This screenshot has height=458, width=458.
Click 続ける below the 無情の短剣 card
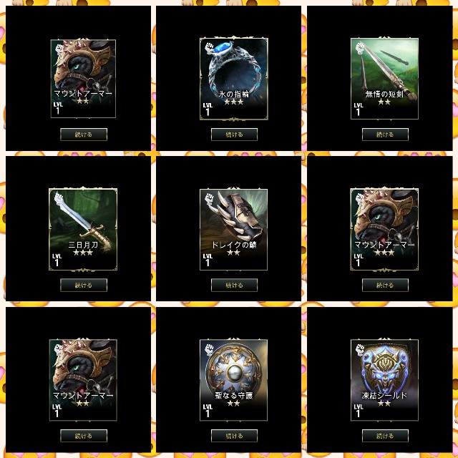(385, 135)
